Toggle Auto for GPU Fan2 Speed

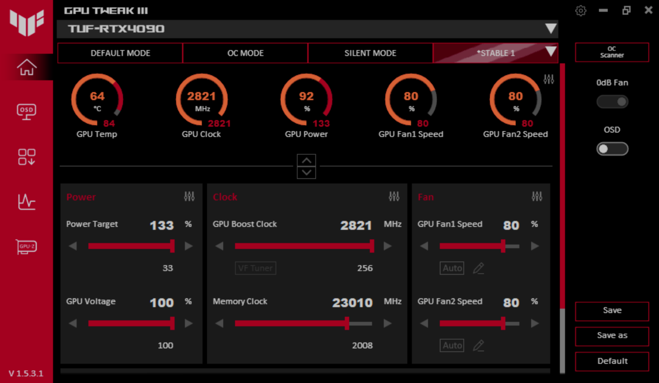[x=452, y=346]
